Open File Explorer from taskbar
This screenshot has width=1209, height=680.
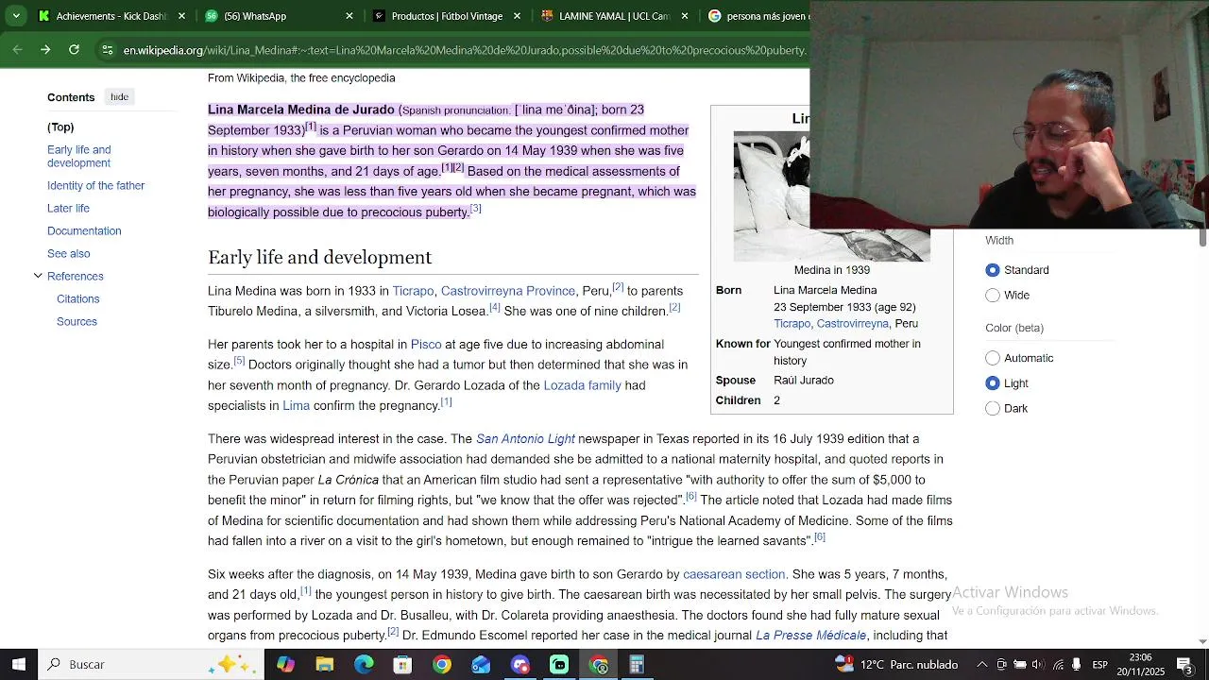(325, 665)
